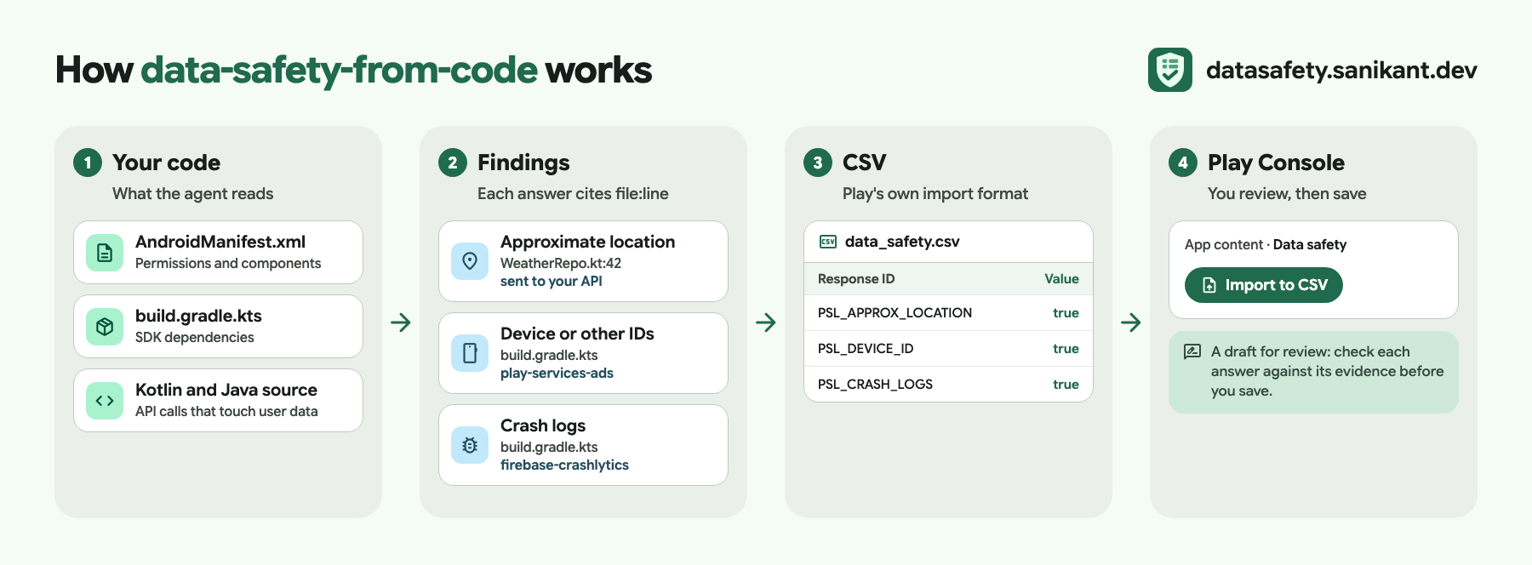
Task: Select the PSL_CRASH_LOGS row cell
Action: pos(875,385)
